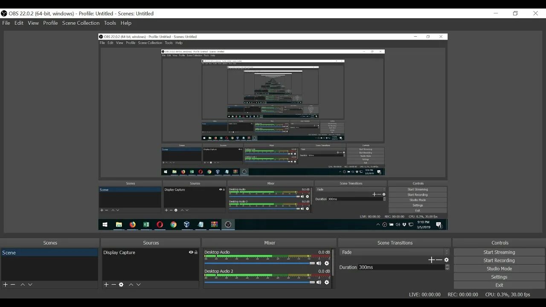546x307 pixels.
Task: Open the Tools menu
Action: coord(110,23)
